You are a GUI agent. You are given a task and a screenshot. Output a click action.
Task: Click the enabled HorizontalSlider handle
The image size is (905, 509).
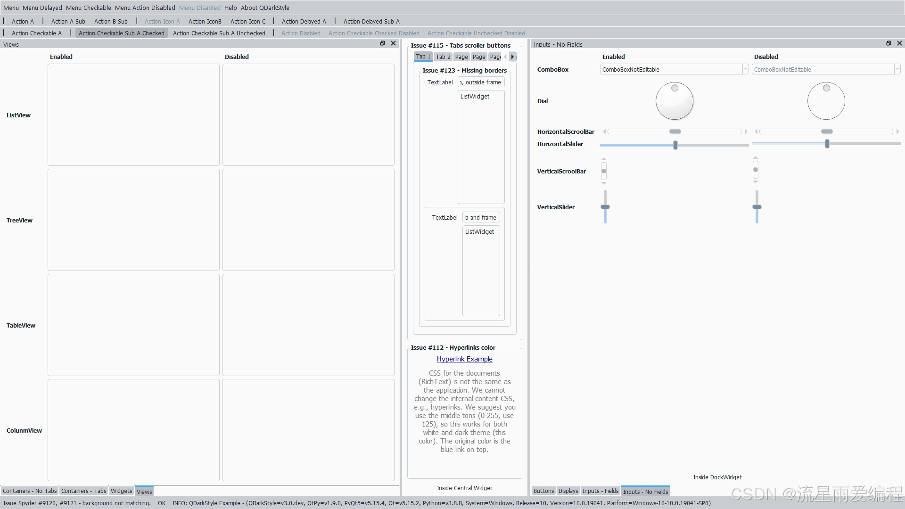pyautogui.click(x=675, y=145)
